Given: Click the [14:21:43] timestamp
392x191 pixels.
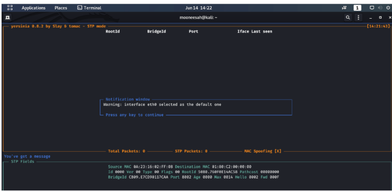Looking at the screenshot, I should 378,26.
